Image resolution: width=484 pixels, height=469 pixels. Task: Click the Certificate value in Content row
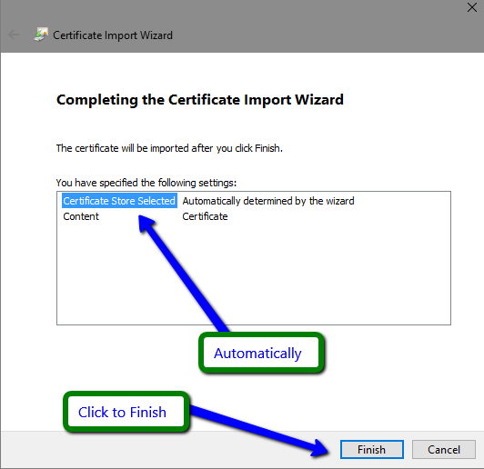click(205, 216)
